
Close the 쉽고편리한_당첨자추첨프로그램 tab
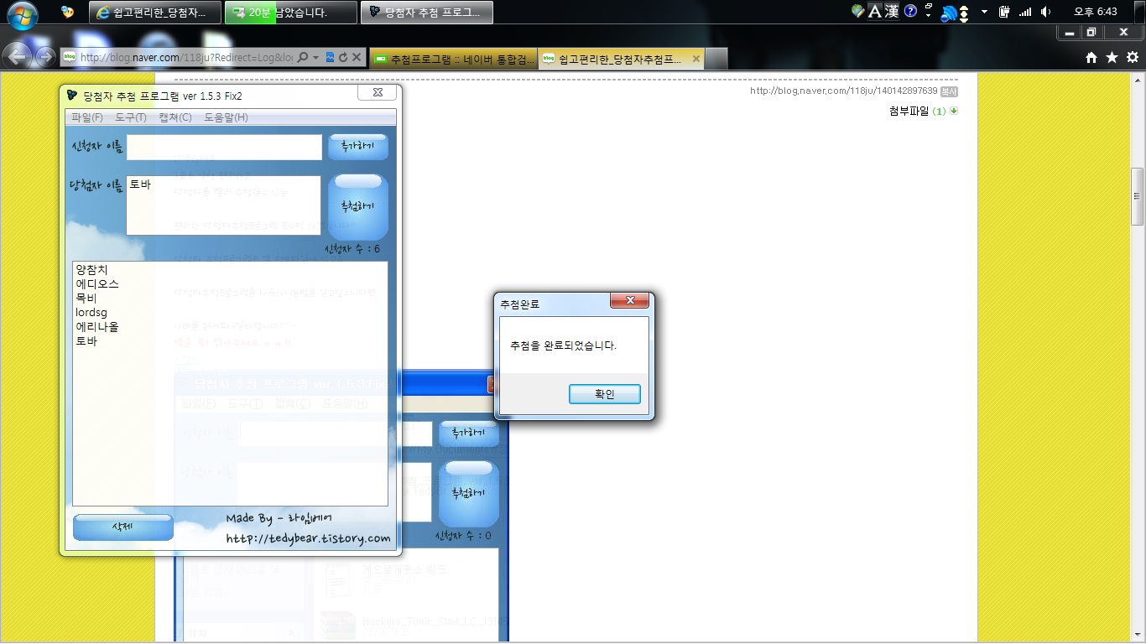point(695,59)
